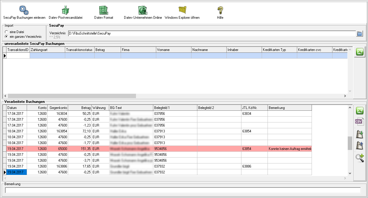
Task: Select 'ein ganzes Verzeichnis' radio button
Action: [x=6, y=37]
